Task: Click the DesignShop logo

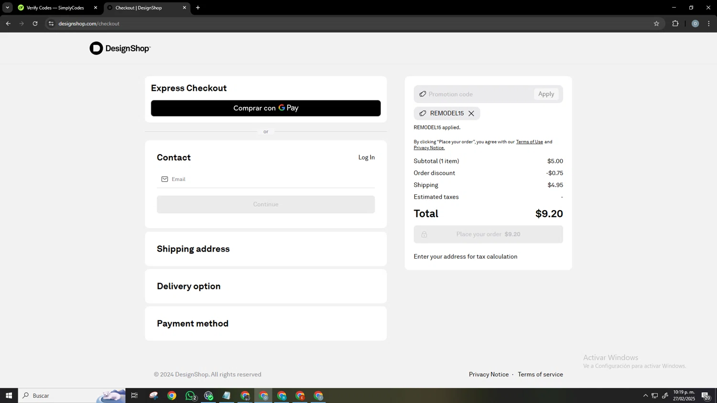Action: point(120,48)
